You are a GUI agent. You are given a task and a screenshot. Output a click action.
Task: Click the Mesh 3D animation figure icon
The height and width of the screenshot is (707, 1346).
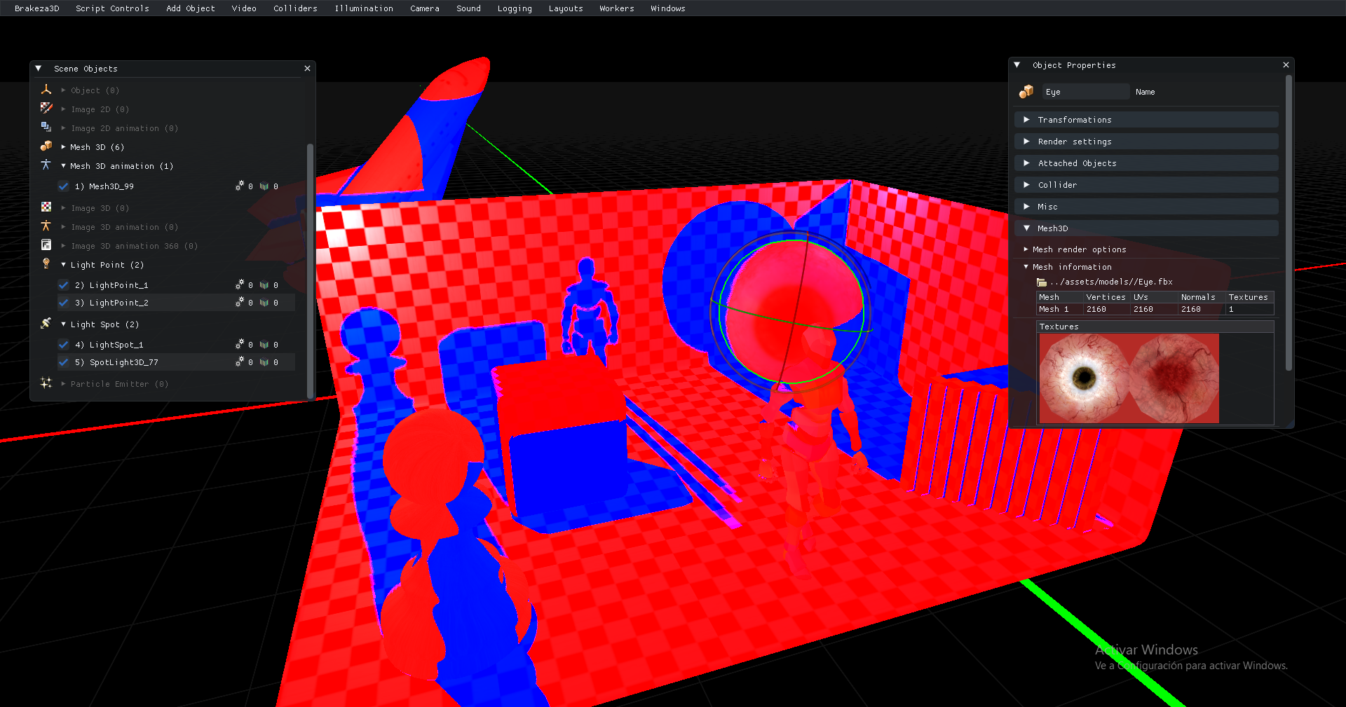coord(46,165)
